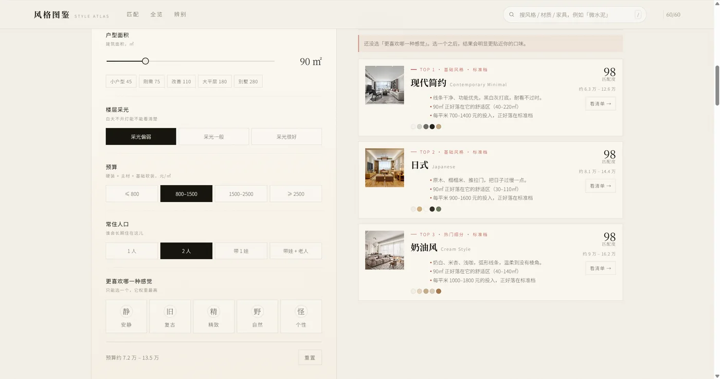Viewport: 720px width, 379px height.
Task: Click the 户型面积 slider handle
Action: [x=146, y=61]
